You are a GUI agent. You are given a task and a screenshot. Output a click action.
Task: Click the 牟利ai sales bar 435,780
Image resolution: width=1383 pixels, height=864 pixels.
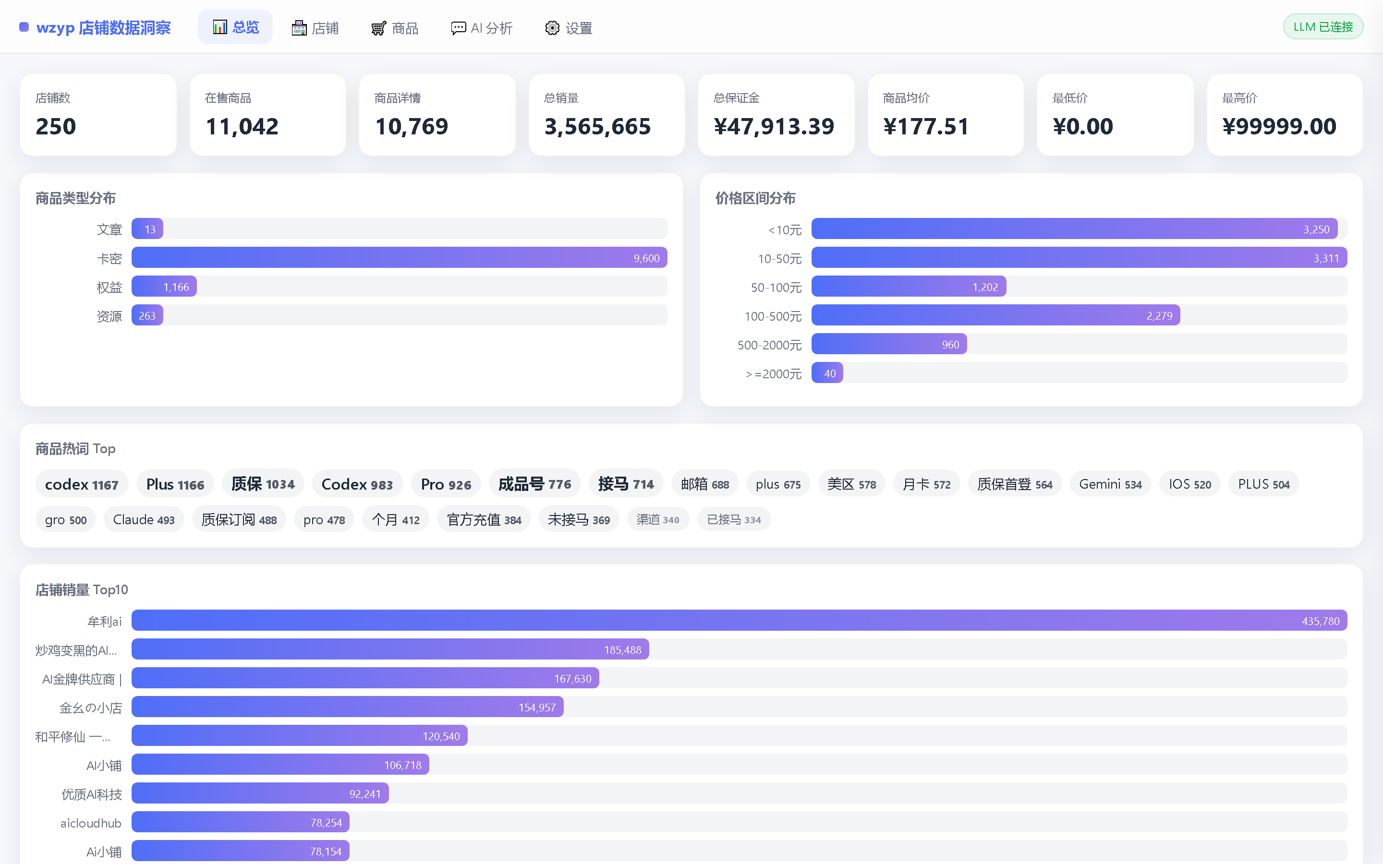coord(739,621)
